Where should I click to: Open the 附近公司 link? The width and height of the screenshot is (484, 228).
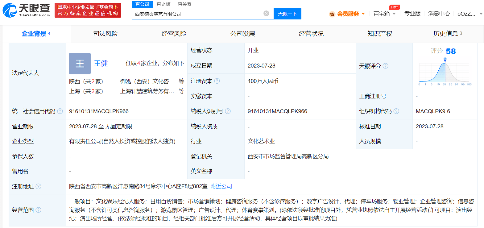coord(221,187)
